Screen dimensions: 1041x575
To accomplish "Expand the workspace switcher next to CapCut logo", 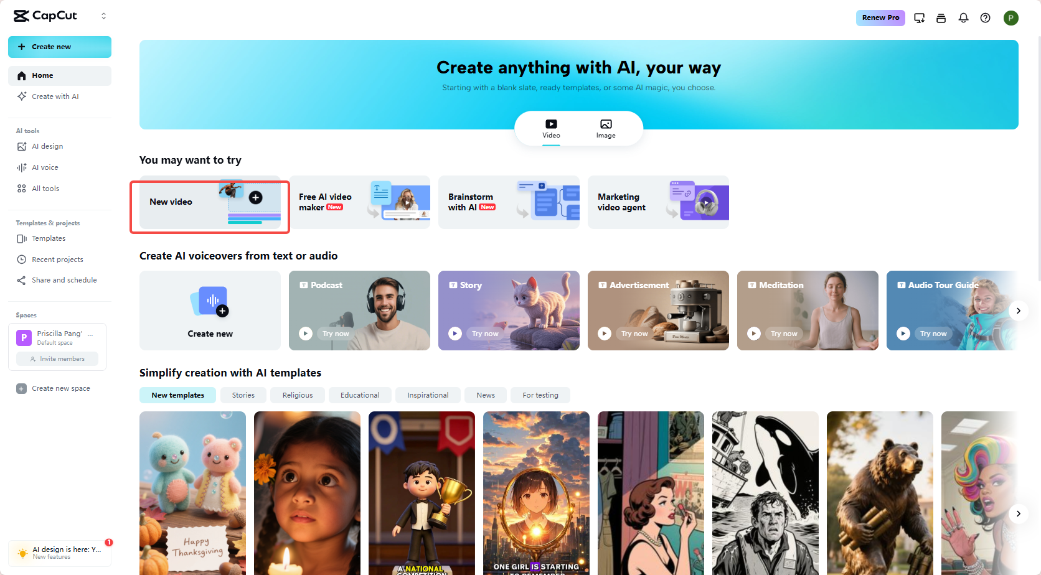I will coord(103,16).
